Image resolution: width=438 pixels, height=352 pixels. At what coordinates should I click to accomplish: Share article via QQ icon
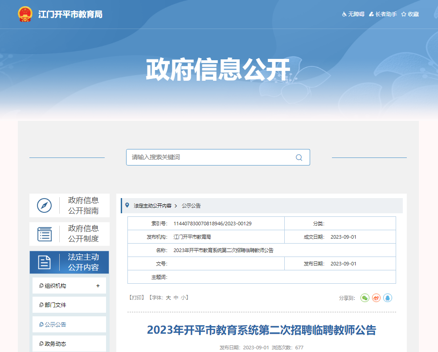388,298
